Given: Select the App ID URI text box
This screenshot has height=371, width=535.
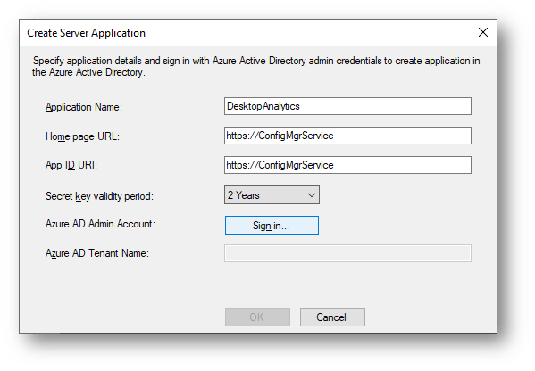Looking at the screenshot, I should (347, 165).
